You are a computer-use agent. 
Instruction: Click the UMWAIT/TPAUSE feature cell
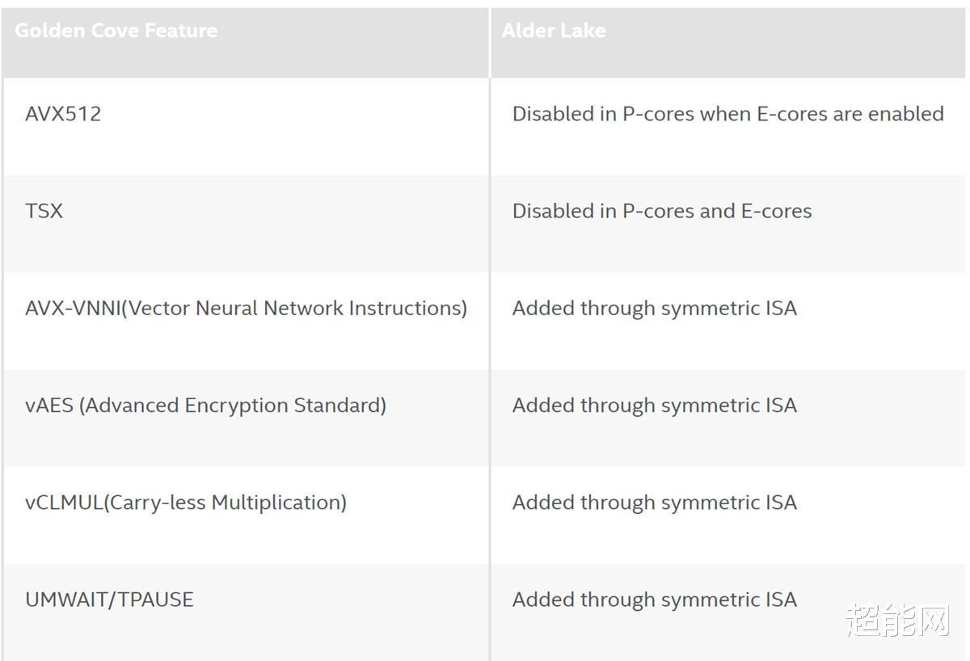(x=244, y=612)
